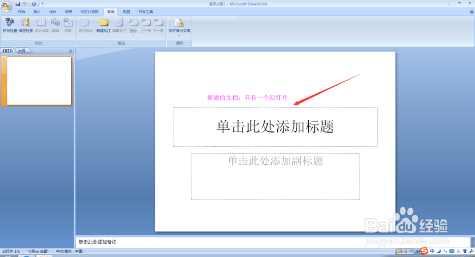Expand the Delete (删除) dropdown arrow
The height and width of the screenshot is (257, 475).
(x=133, y=36)
